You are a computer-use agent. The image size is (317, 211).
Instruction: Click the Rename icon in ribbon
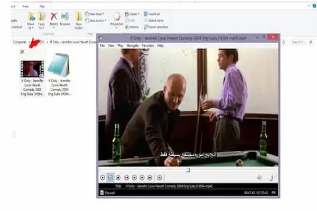click(65, 16)
